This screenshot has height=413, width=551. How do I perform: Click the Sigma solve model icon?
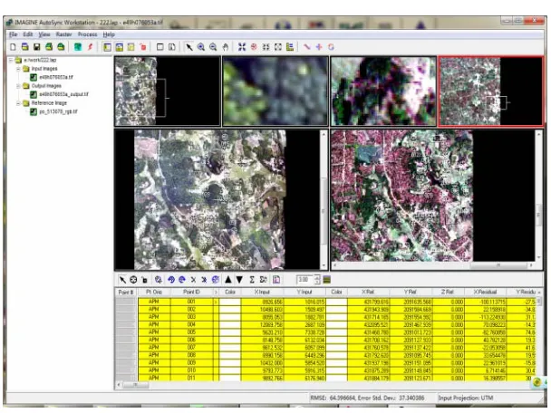click(x=252, y=280)
